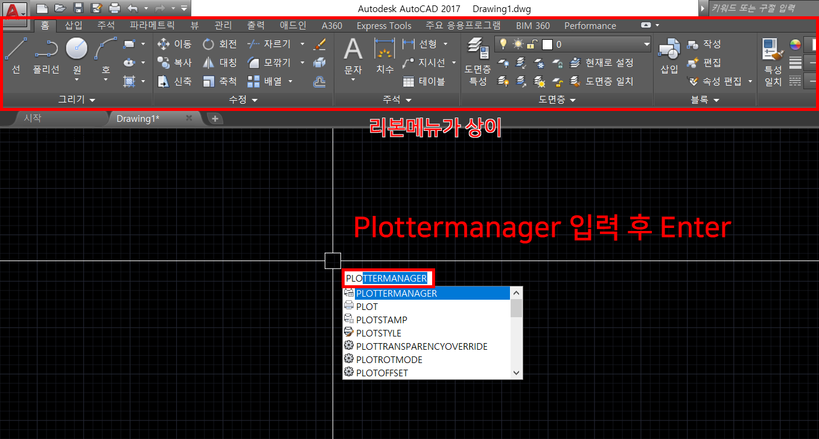Click Match Layer (도면층 일치) button

tap(602, 81)
